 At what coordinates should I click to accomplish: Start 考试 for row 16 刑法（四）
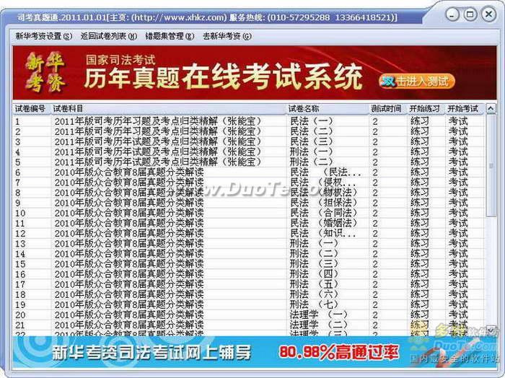pos(457,274)
